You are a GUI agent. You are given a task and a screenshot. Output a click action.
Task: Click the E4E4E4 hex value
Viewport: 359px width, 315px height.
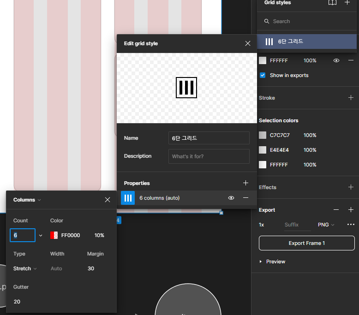tap(279, 150)
